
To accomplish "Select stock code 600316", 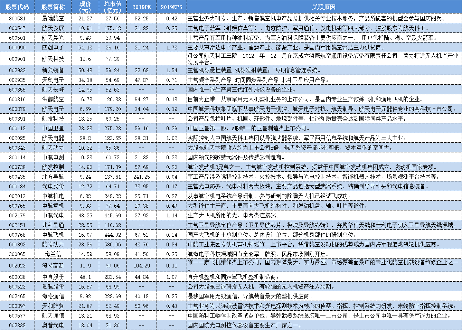I will (x=17, y=99).
